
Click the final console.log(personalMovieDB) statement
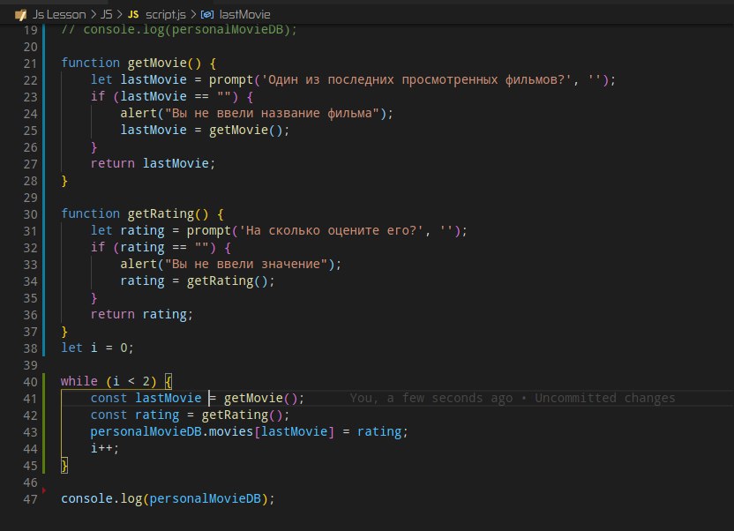tap(168, 498)
